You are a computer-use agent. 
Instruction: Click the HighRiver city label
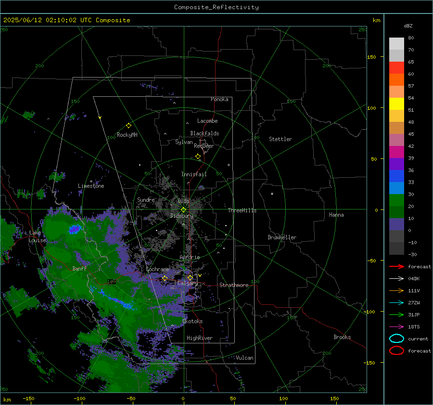tap(200, 338)
